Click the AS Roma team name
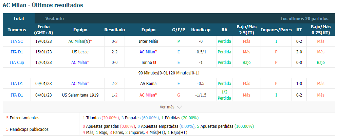 148,83
